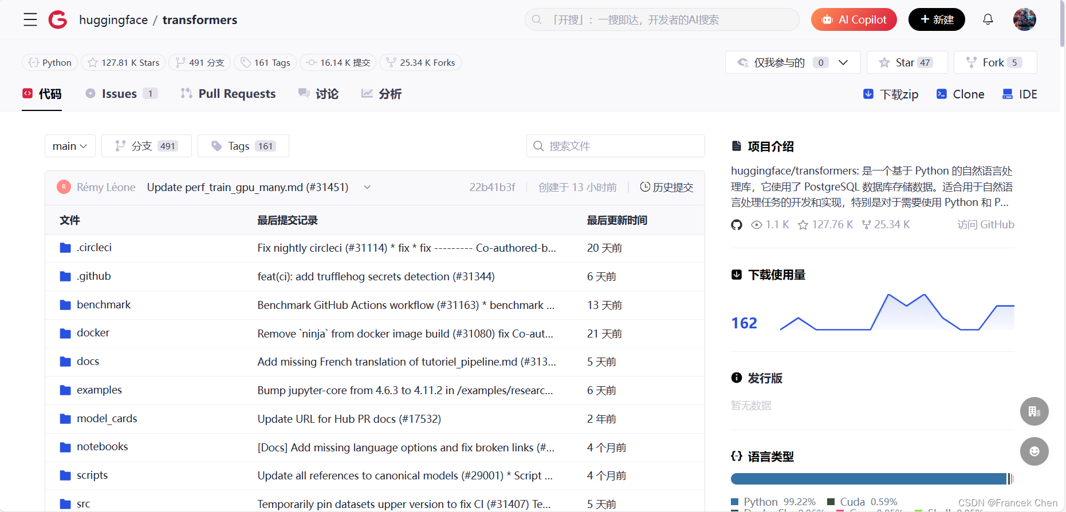1066x512 pixels.
Task: Open the .github folder
Action: [94, 276]
